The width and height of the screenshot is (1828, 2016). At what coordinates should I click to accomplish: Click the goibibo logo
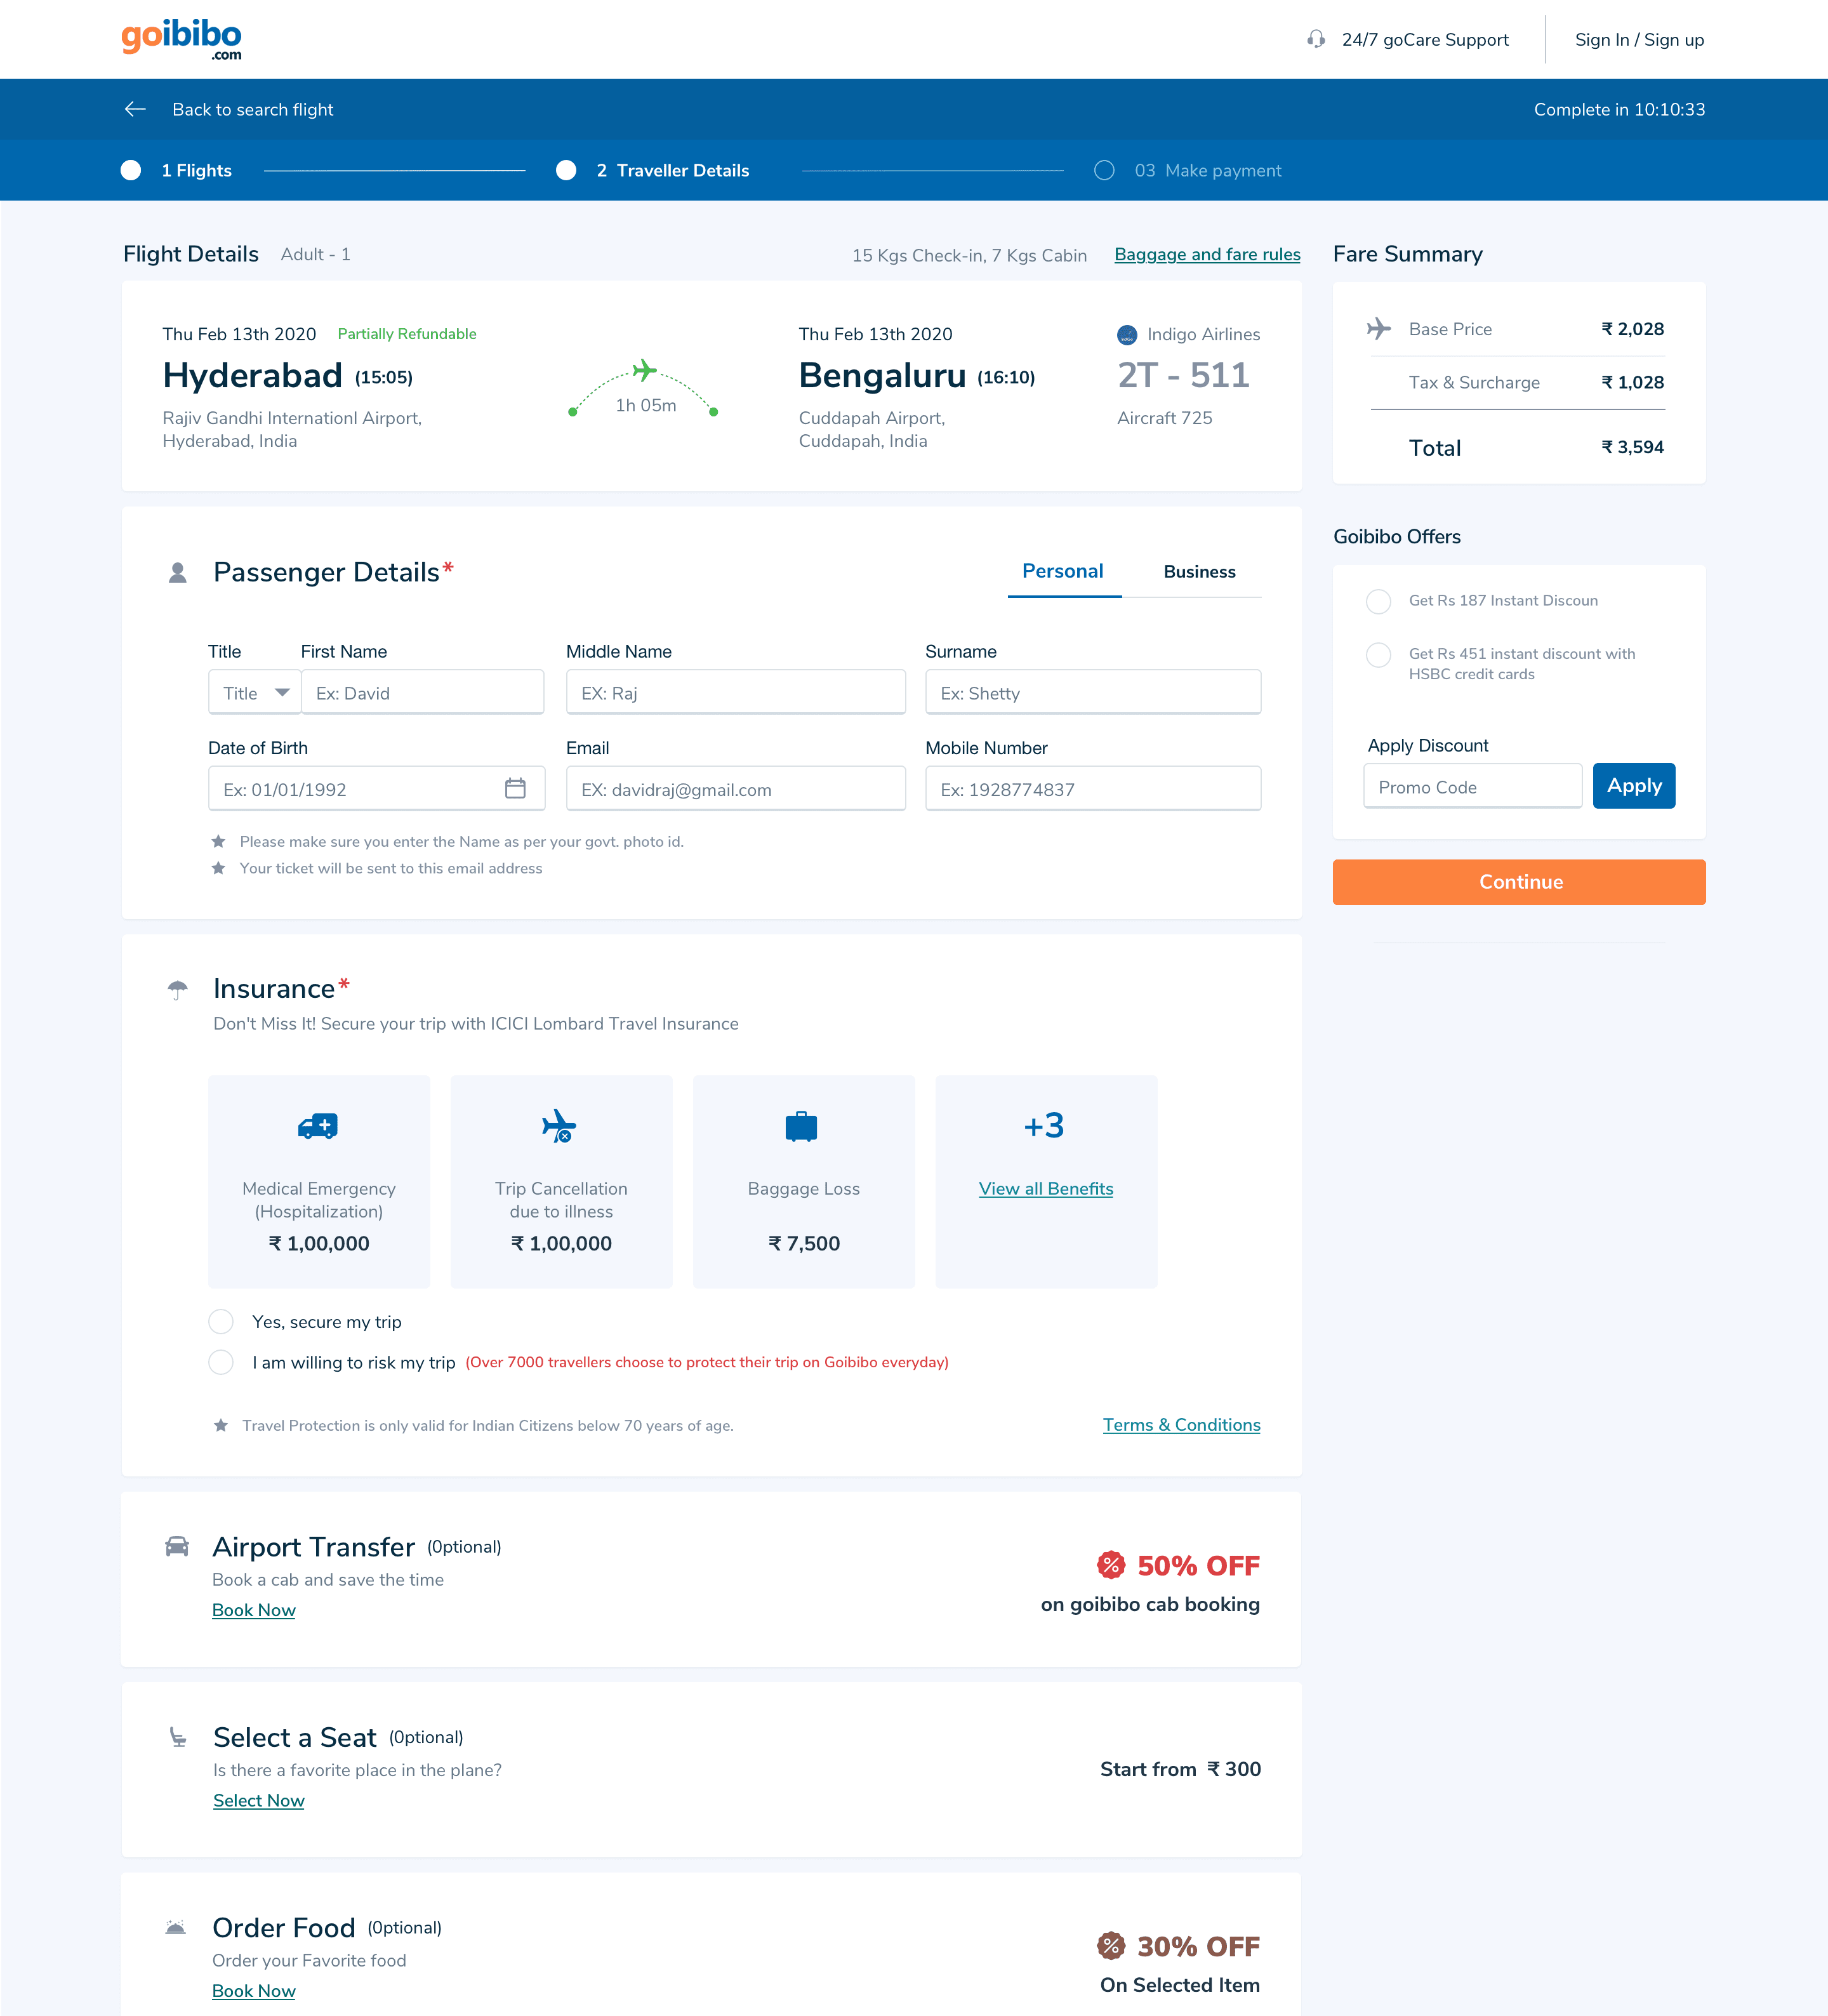pos(181,39)
